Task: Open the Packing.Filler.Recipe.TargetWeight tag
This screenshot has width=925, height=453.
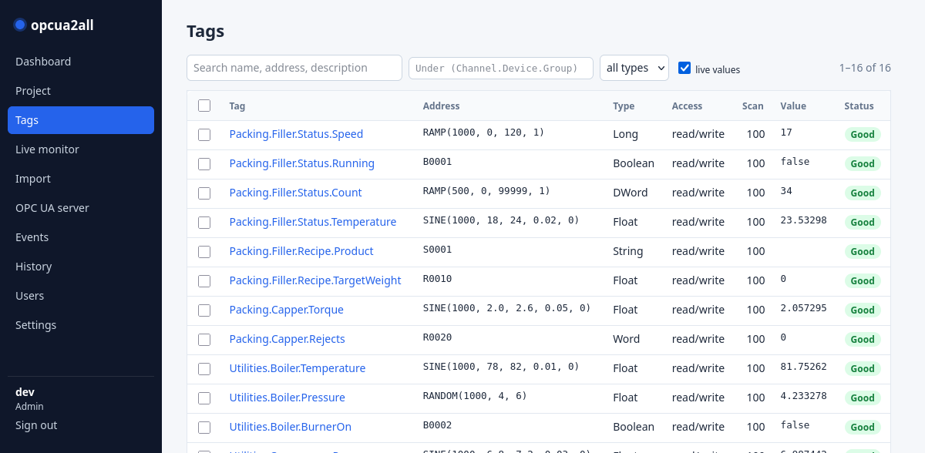Action: point(315,280)
